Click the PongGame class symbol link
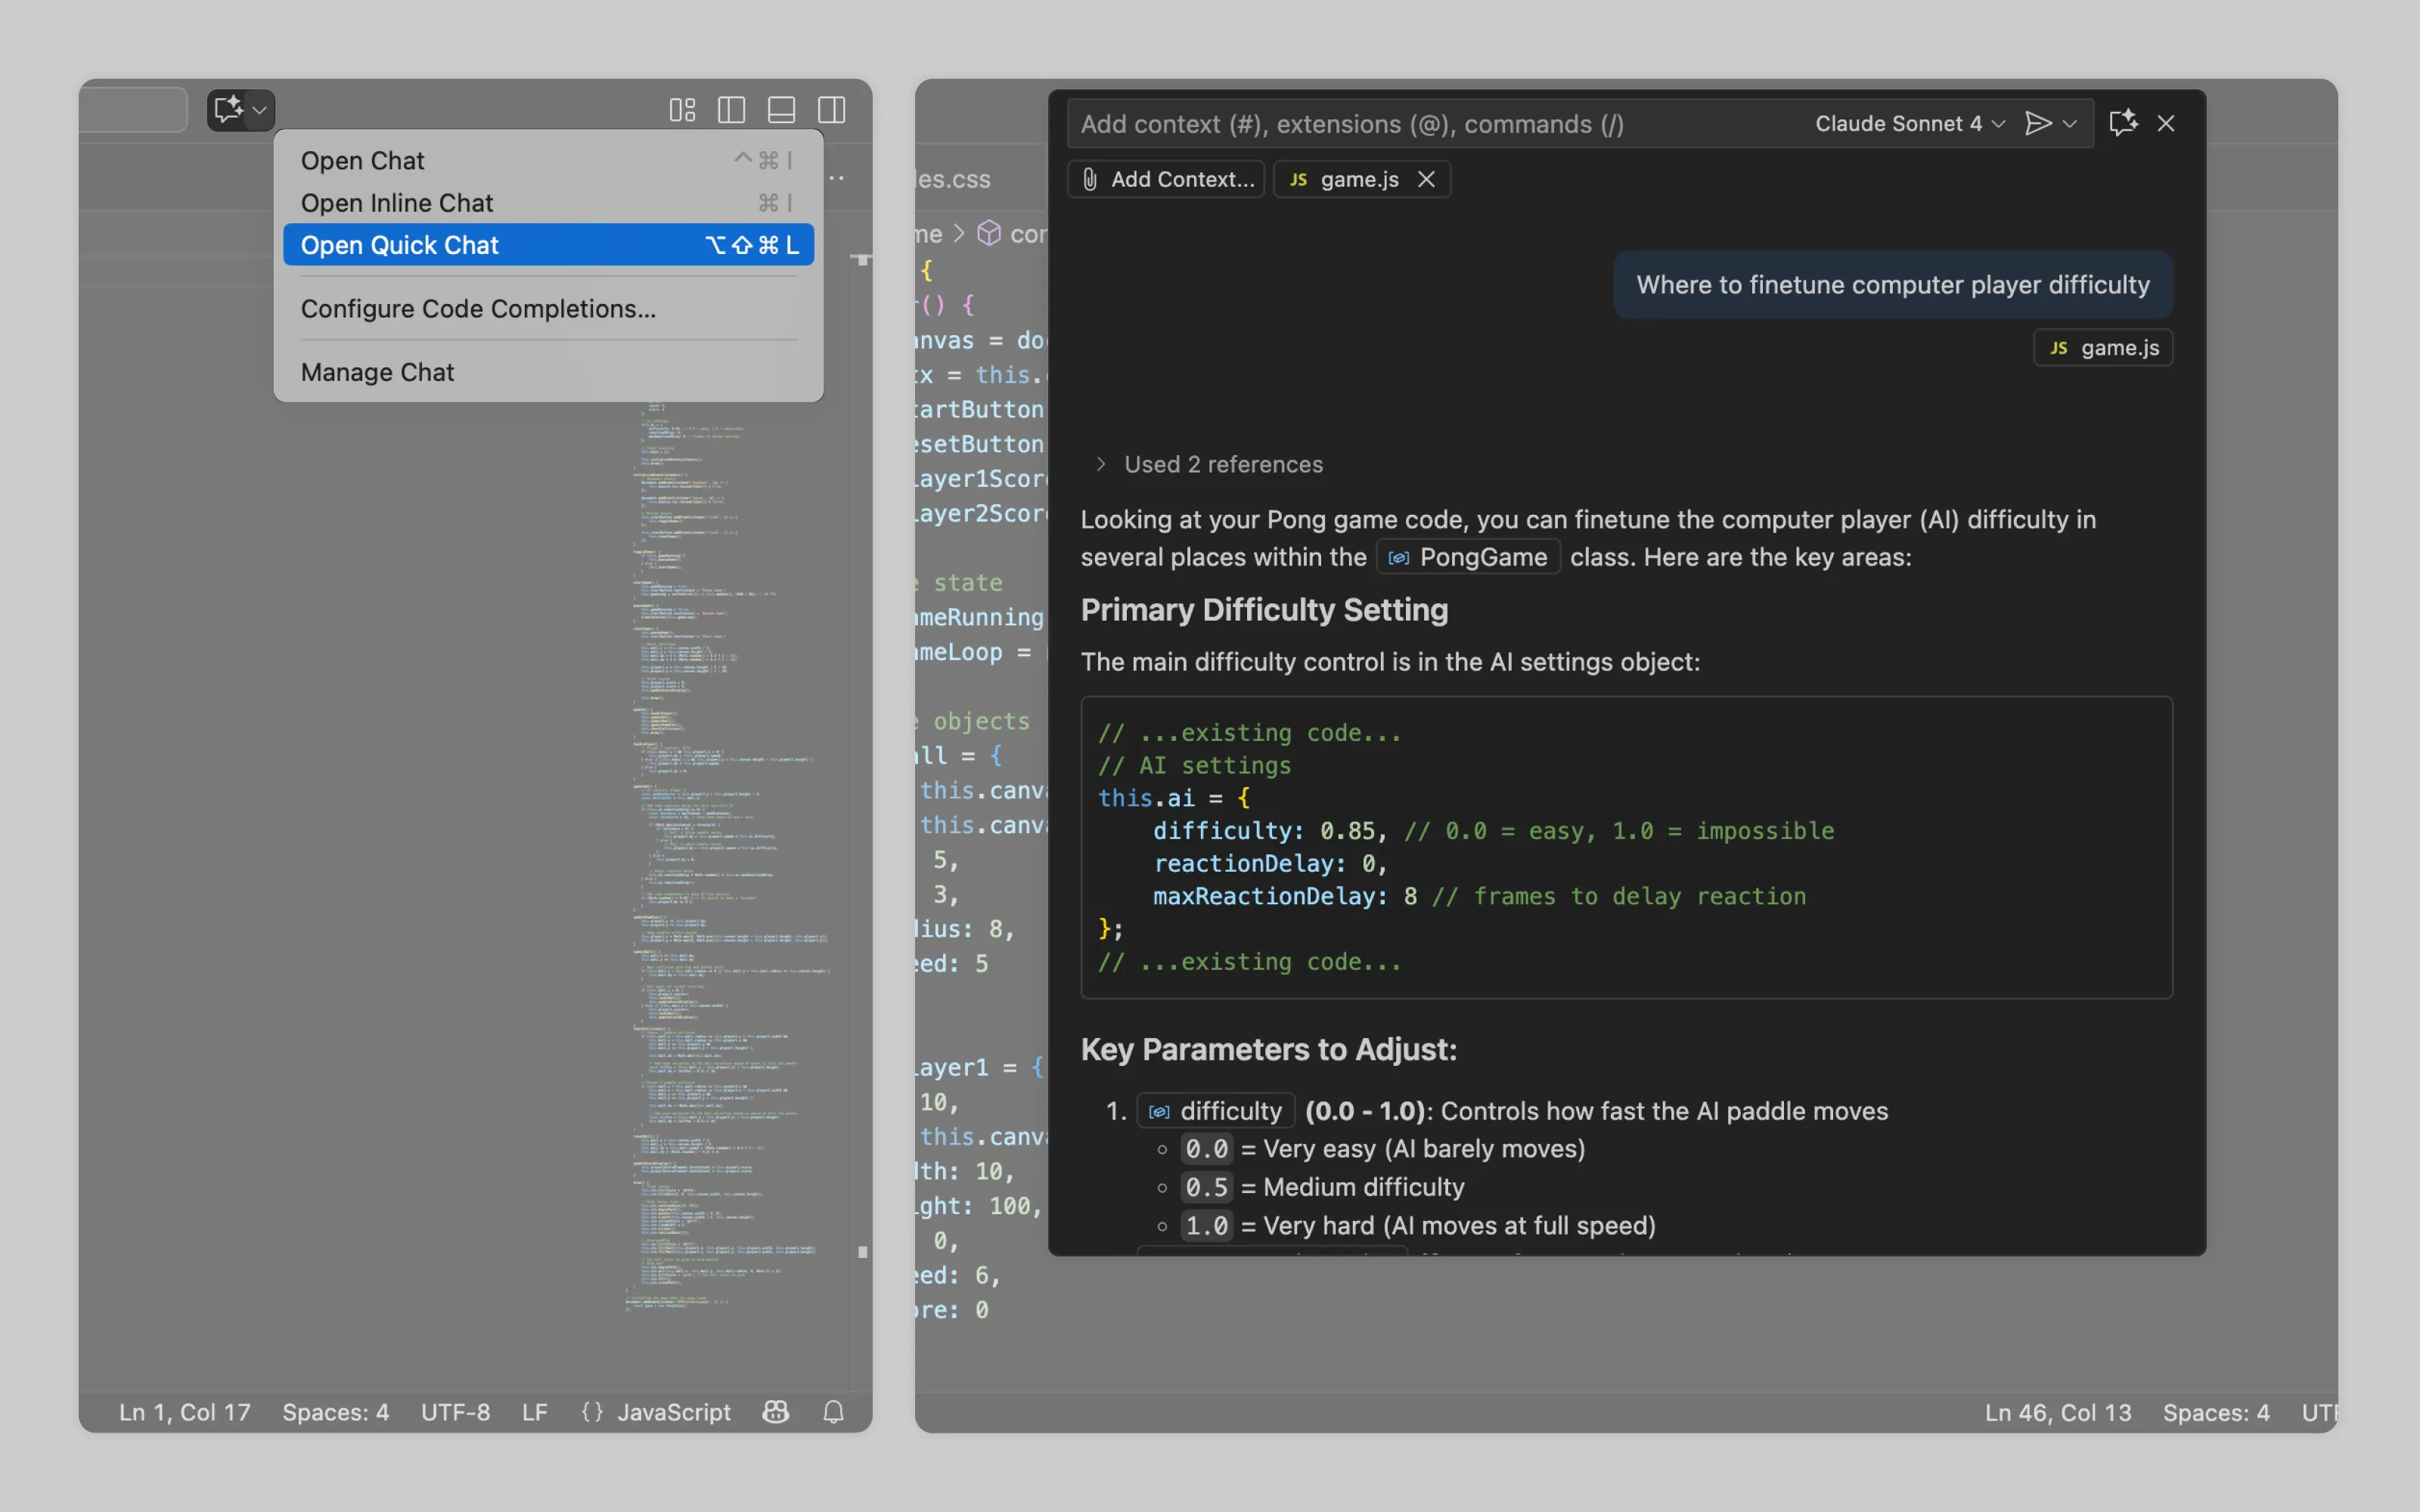The height and width of the screenshot is (1512, 2420). 1468,557
